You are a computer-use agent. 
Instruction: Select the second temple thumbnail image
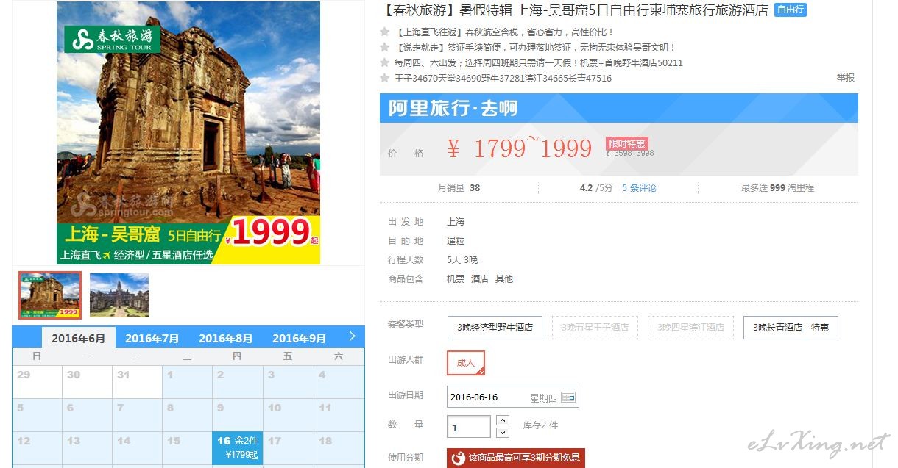119,295
